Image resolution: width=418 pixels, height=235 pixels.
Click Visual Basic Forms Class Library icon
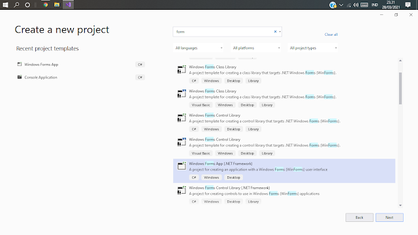coord(182,93)
